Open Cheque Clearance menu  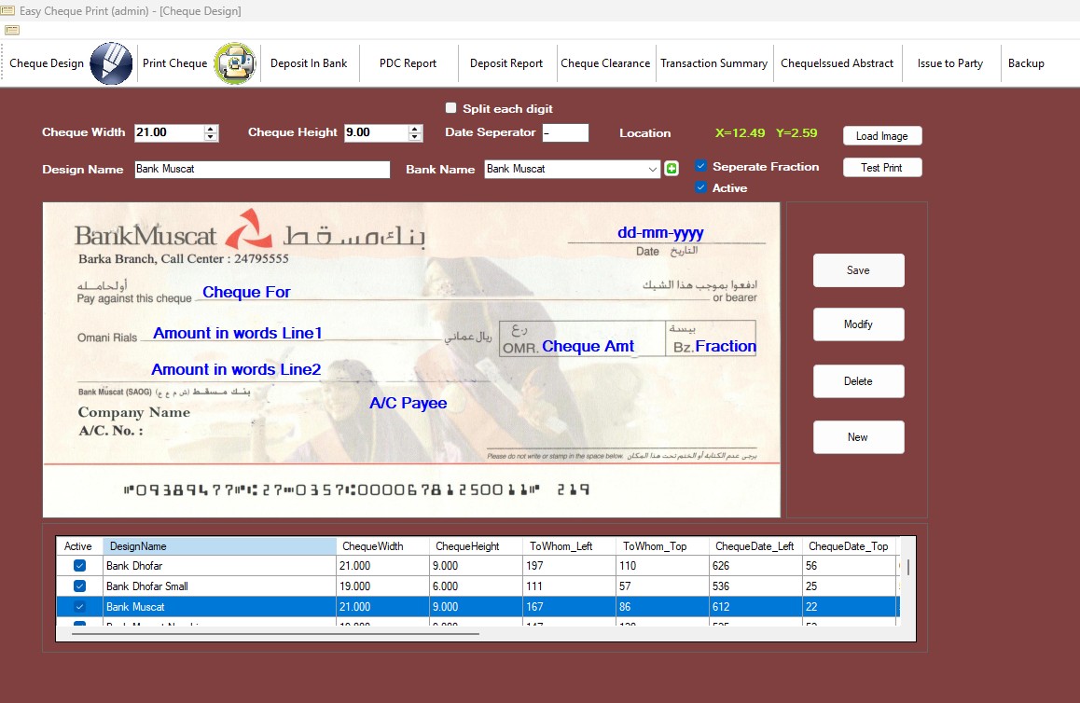pyautogui.click(x=605, y=63)
